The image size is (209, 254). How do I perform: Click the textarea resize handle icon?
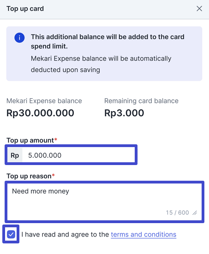point(195,213)
